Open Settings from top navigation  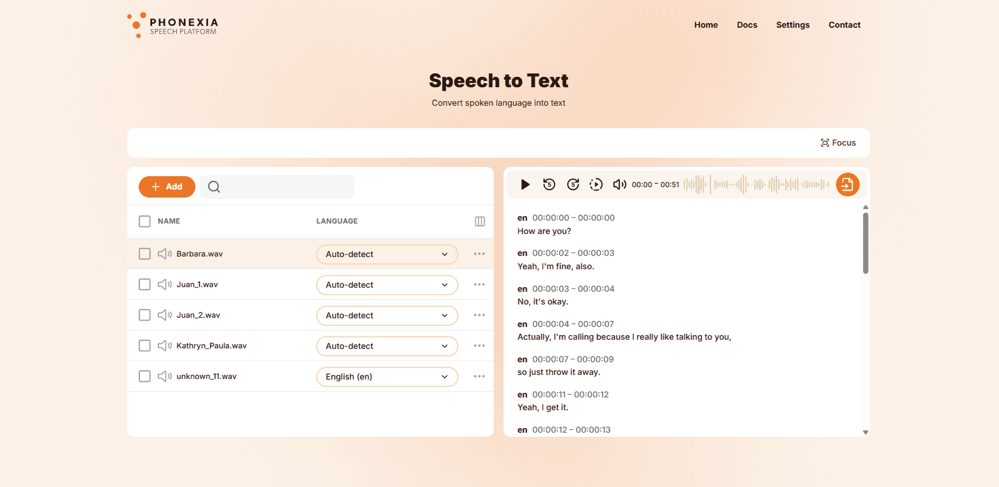pyautogui.click(x=793, y=25)
